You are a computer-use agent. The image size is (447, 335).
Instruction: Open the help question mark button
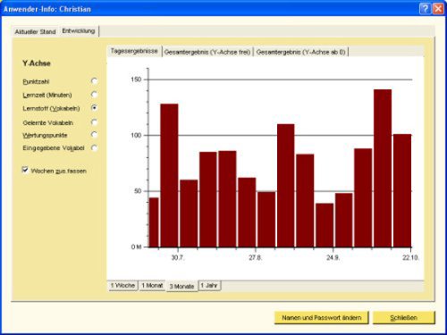click(x=425, y=9)
